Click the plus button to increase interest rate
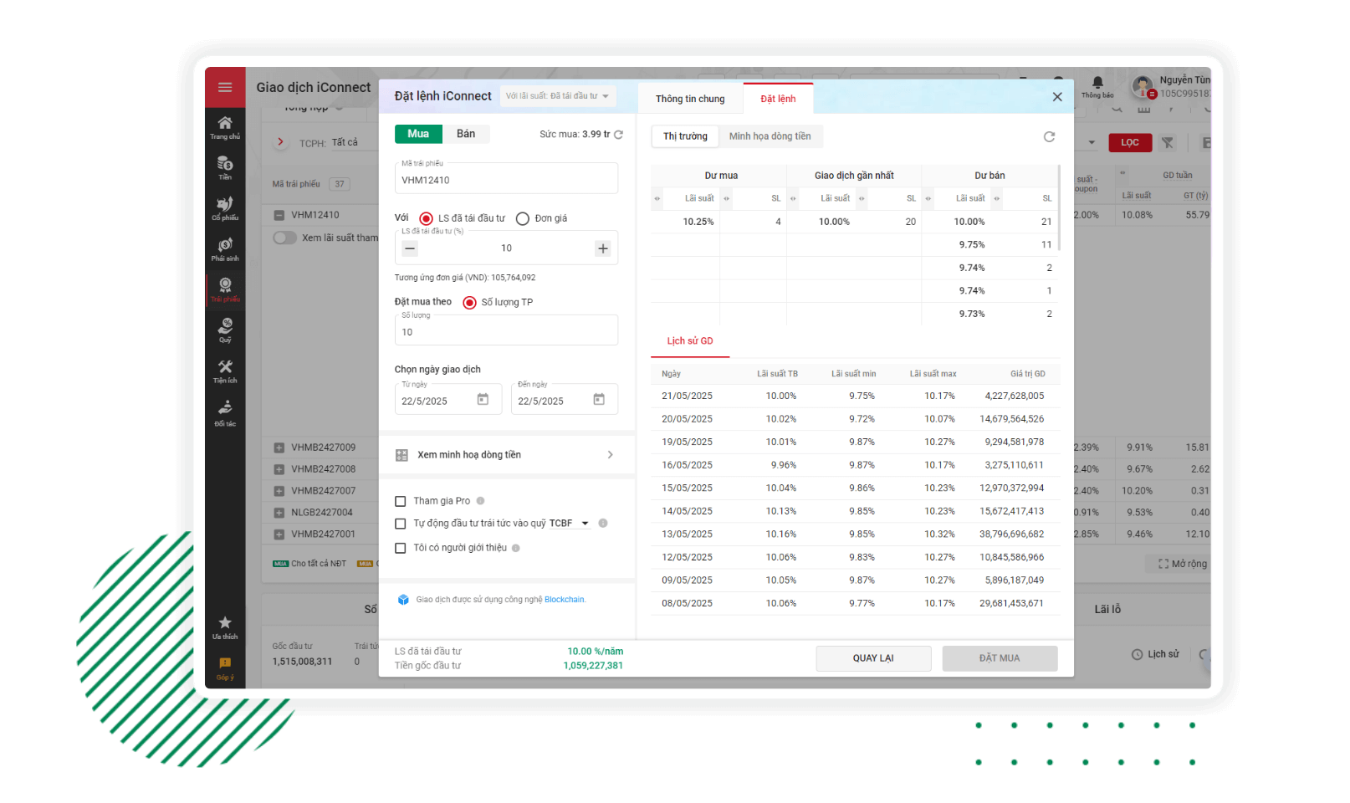The width and height of the screenshot is (1350, 803). [602, 248]
